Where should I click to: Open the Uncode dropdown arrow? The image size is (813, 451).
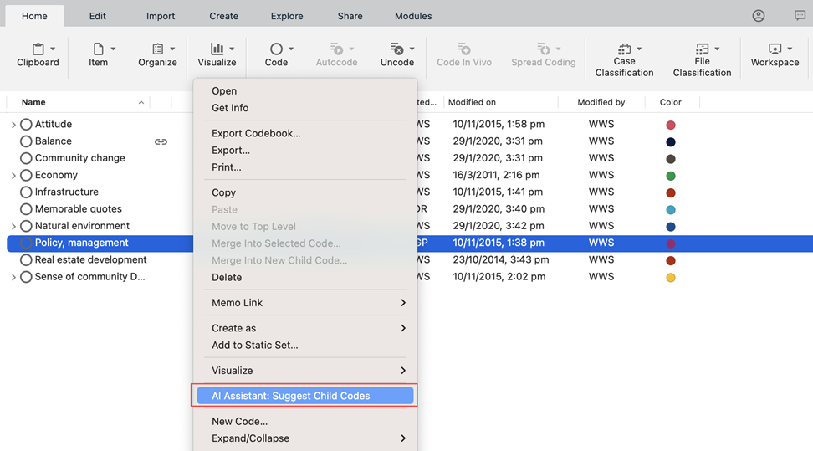(x=412, y=49)
